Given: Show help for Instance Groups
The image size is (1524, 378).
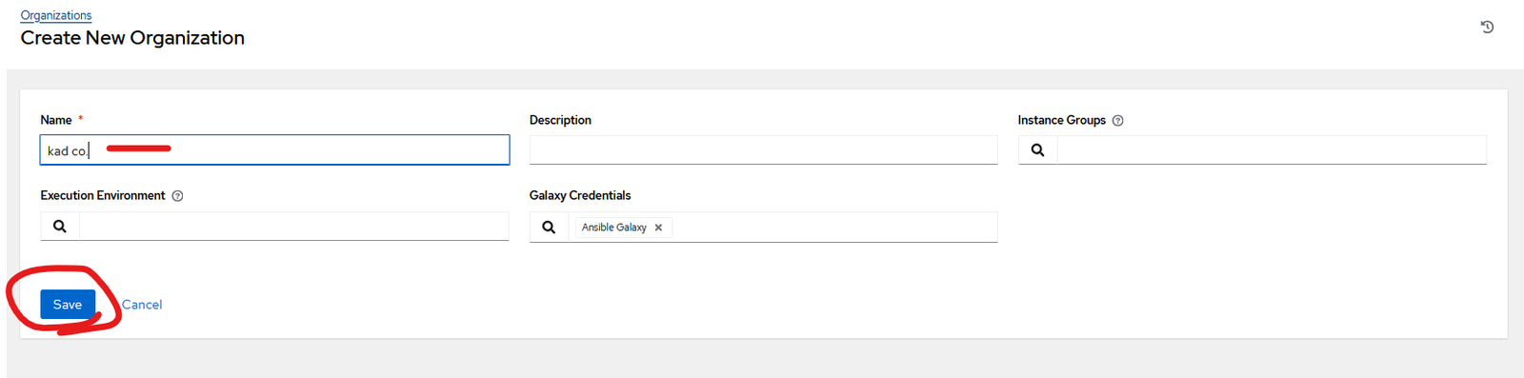Looking at the screenshot, I should 1118,120.
